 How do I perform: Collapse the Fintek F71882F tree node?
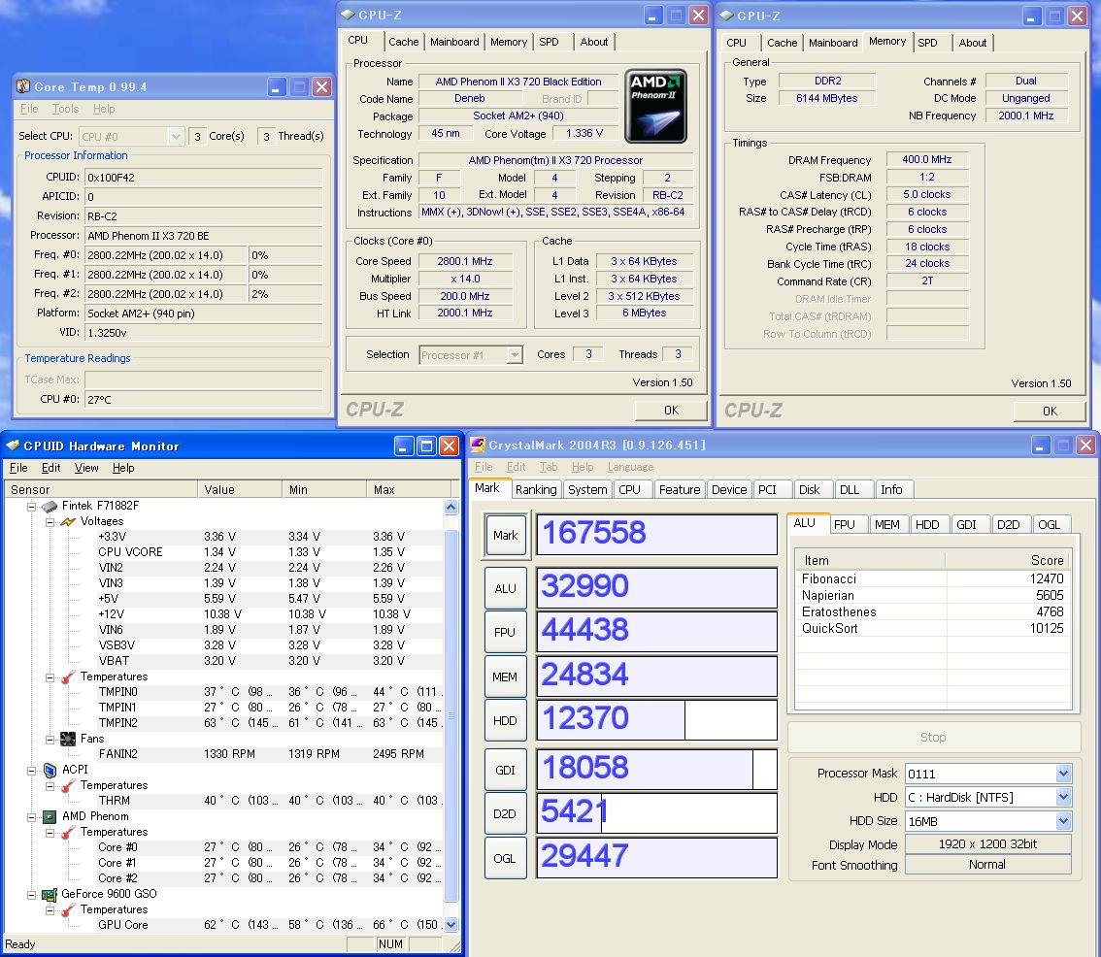pos(31,506)
